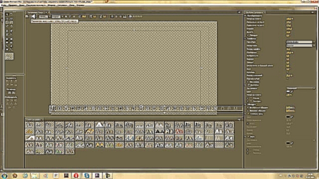Viewport: 319px width, 179px height.
Task: Select the Arc shape tool
Action: click(11, 46)
